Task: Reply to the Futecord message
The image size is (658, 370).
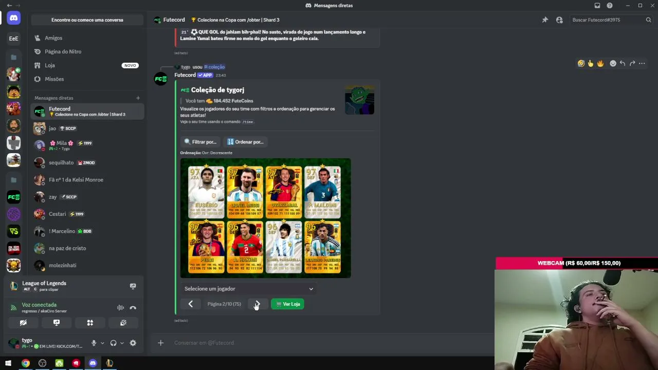Action: tap(623, 64)
